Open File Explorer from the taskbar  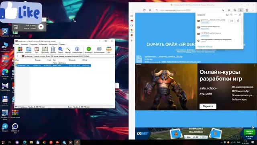pos(31,142)
